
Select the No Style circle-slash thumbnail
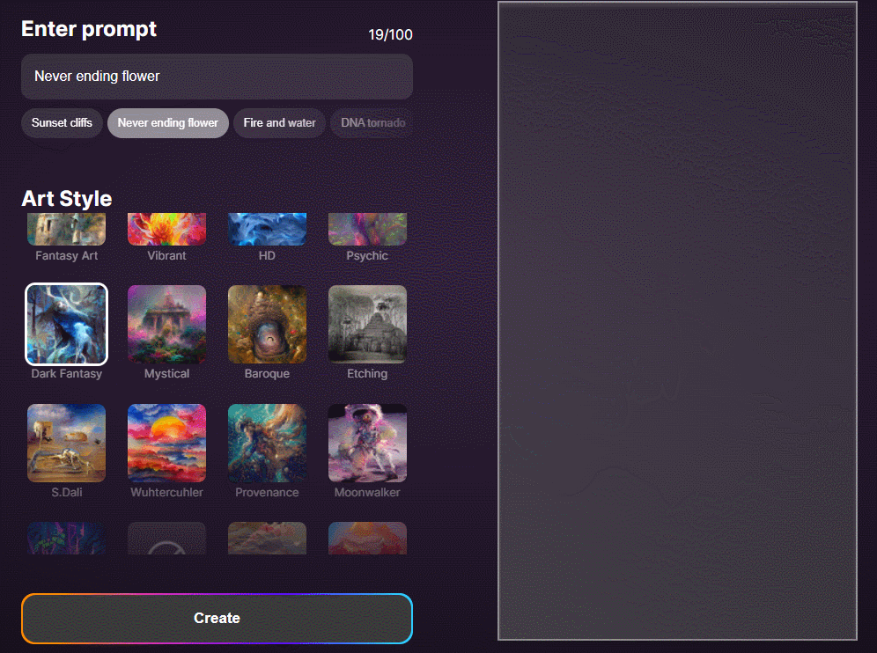166,539
